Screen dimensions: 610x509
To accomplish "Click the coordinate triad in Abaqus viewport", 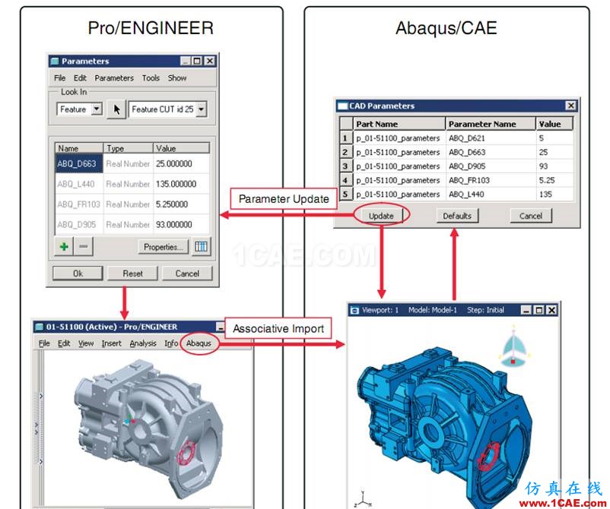I will click(363, 500).
